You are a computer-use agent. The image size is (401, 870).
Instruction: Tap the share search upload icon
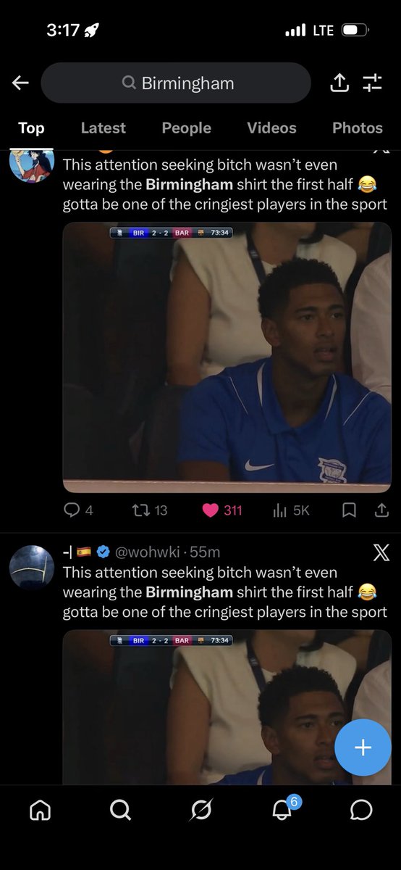coord(339,83)
